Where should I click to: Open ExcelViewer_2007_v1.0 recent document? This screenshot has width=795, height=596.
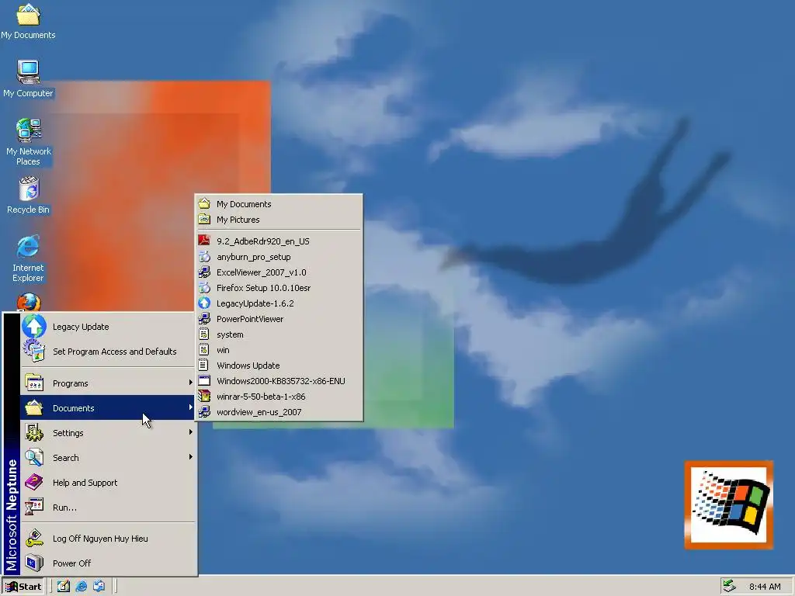pyautogui.click(x=279, y=272)
